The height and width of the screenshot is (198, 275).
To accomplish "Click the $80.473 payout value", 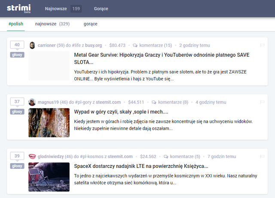I will tap(117, 45).
